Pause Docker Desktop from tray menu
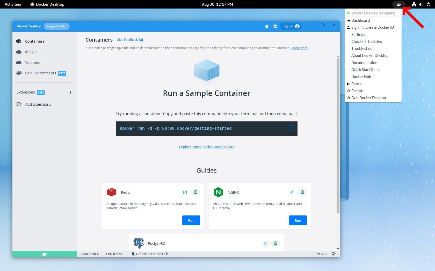This screenshot has height=271, width=435. pos(373,84)
